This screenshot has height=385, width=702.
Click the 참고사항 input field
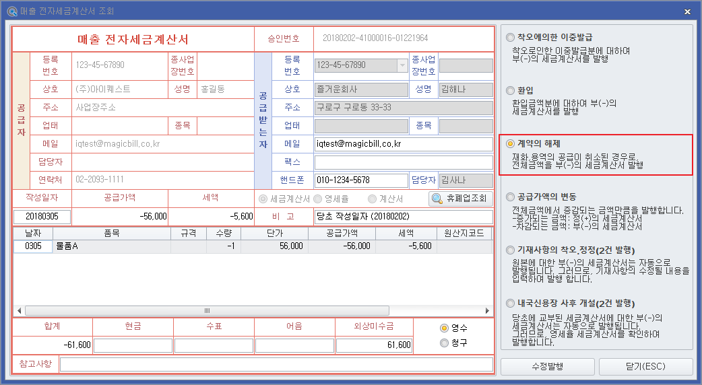point(276,364)
